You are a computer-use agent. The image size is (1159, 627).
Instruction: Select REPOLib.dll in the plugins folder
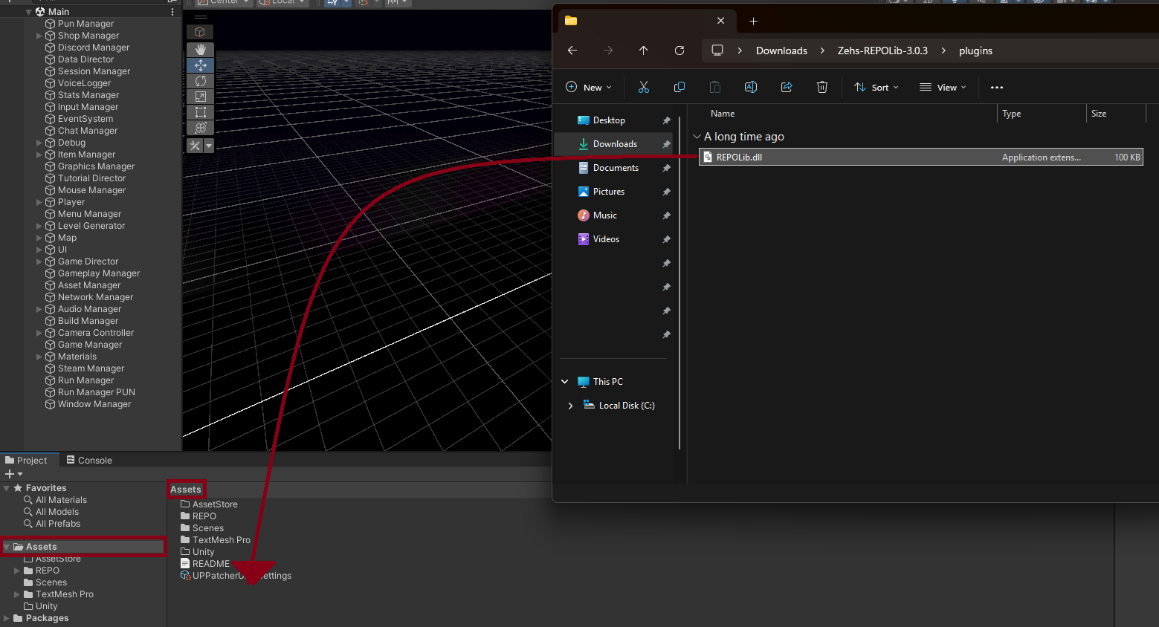(x=739, y=157)
